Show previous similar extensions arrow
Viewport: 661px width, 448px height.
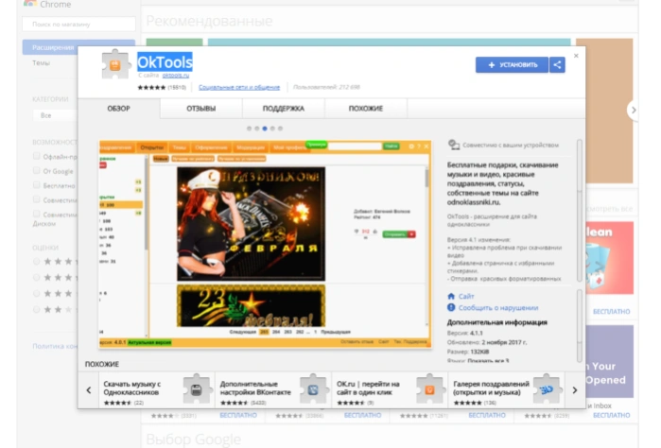pyautogui.click(x=89, y=390)
